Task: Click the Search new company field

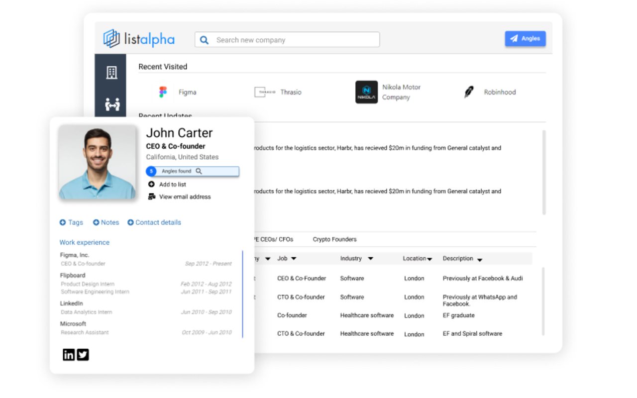Action: click(x=287, y=39)
